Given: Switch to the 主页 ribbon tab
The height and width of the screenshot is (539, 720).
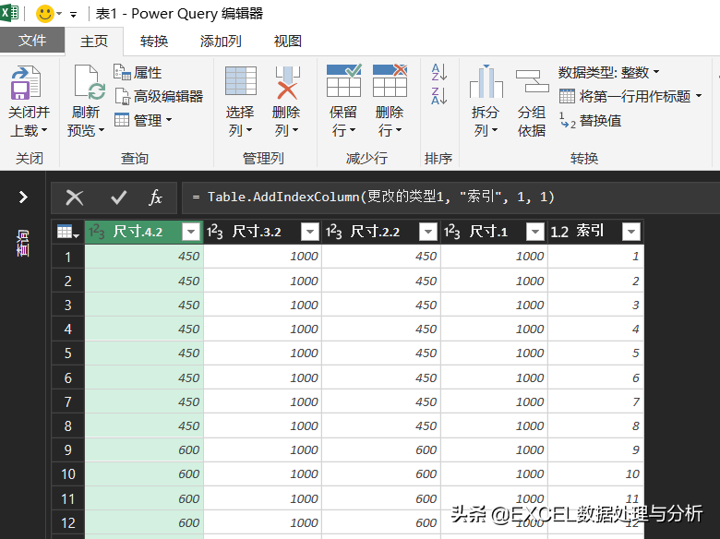Looking at the screenshot, I should tap(94, 42).
